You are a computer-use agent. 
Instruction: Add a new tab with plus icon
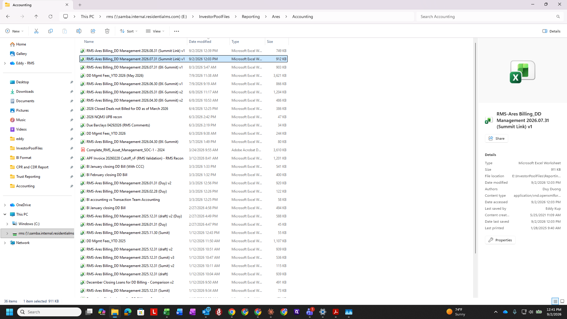[80, 5]
